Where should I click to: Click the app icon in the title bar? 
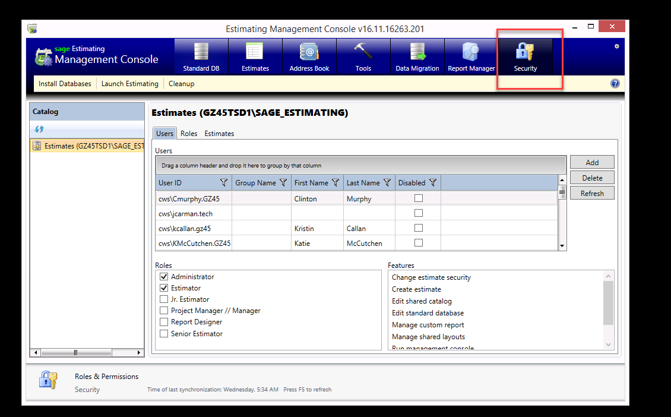pyautogui.click(x=32, y=29)
